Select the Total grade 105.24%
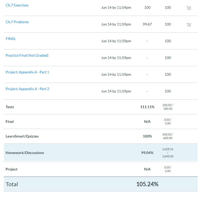 pos(147,184)
